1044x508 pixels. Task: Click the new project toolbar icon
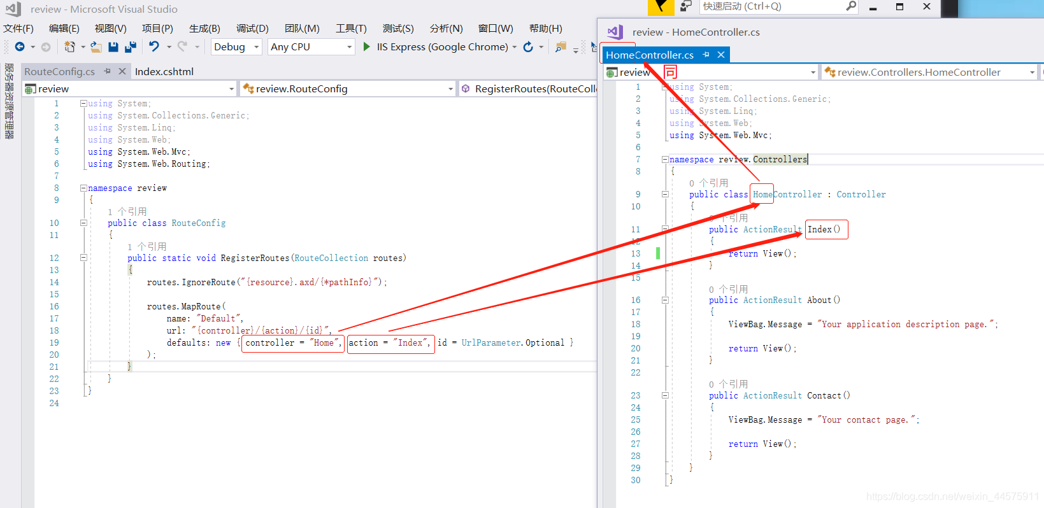click(69, 46)
